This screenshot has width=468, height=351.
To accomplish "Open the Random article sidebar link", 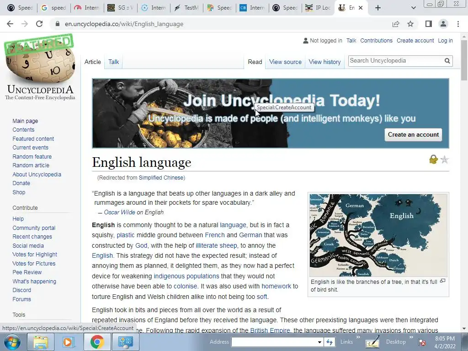I will (31, 165).
